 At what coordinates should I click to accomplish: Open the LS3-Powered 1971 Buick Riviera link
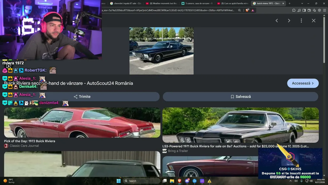coord(236,146)
